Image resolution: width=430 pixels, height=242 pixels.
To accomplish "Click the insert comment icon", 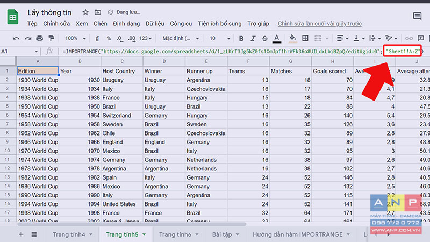I will tap(420, 38).
